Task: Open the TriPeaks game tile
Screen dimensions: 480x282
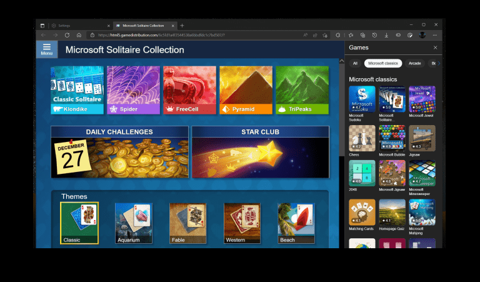Action: 302,90
